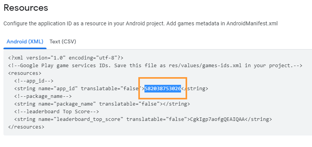Click the <!--app_id--> comment line
The height and width of the screenshot is (147, 312).
click(x=34, y=81)
